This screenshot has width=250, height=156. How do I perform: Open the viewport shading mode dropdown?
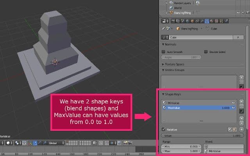point(9,143)
